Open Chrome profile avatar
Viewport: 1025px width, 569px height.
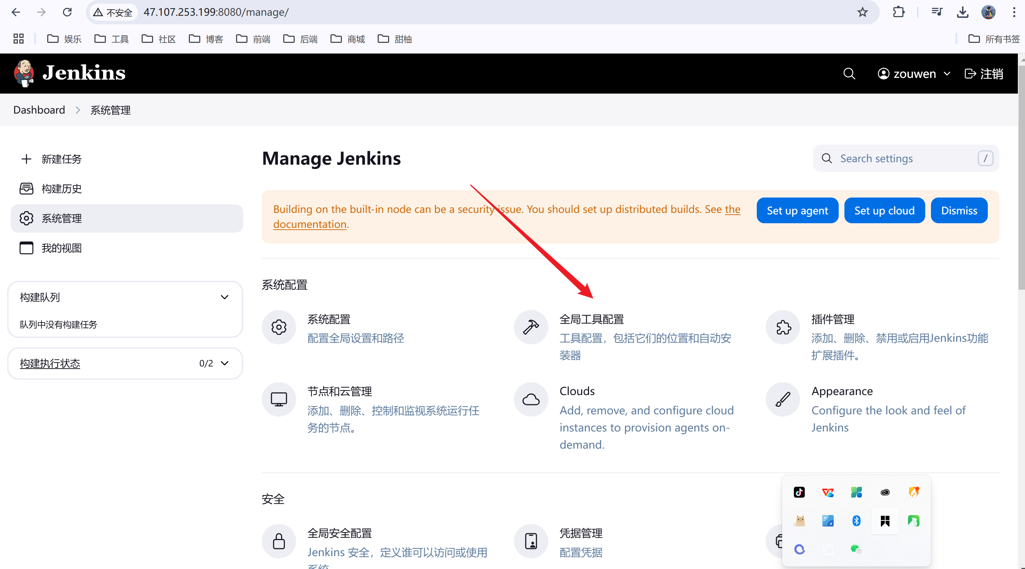tap(989, 12)
